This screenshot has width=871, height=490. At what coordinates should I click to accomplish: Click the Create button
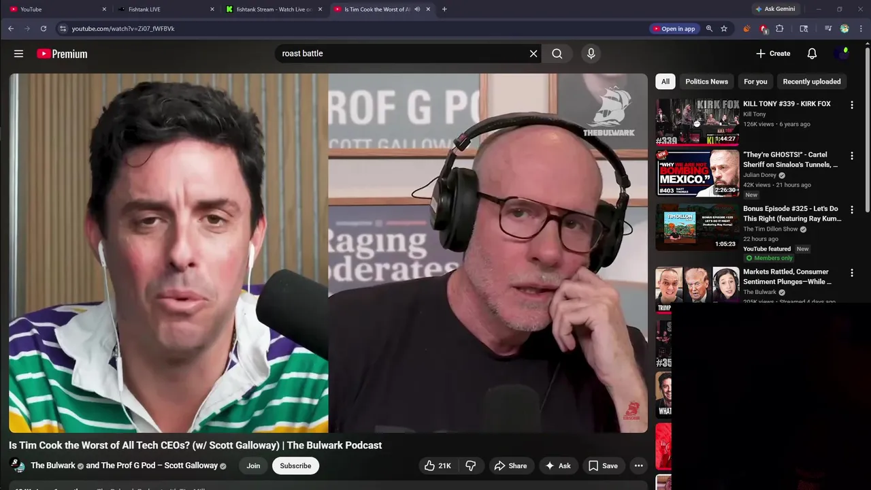click(773, 54)
